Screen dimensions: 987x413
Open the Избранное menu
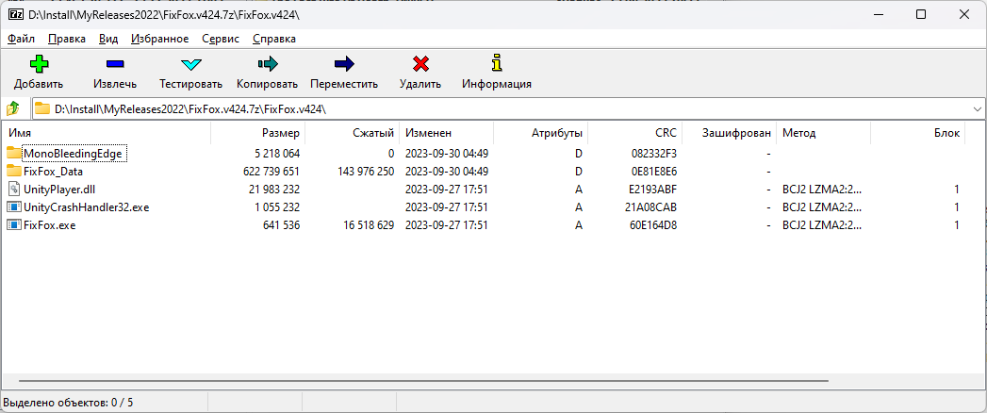pos(160,39)
